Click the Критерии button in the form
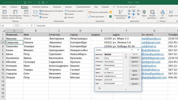The width and height of the screenshot is (178, 100). point(135,79)
